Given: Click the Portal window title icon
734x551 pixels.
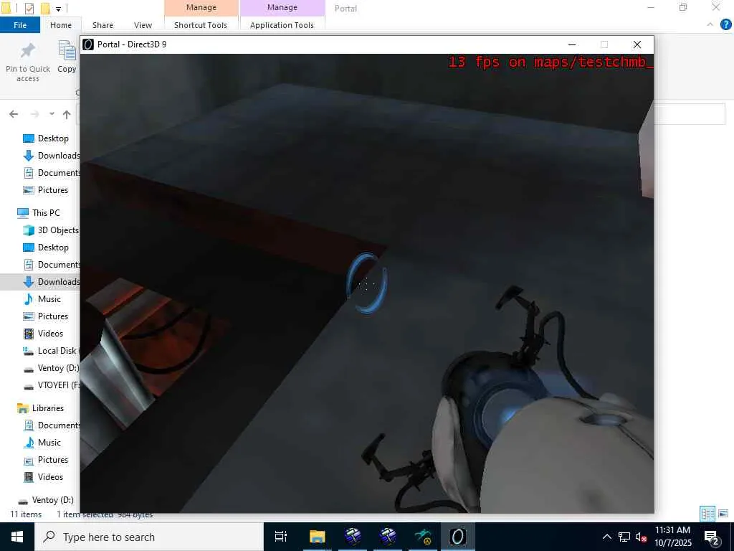Looking at the screenshot, I should pos(88,44).
